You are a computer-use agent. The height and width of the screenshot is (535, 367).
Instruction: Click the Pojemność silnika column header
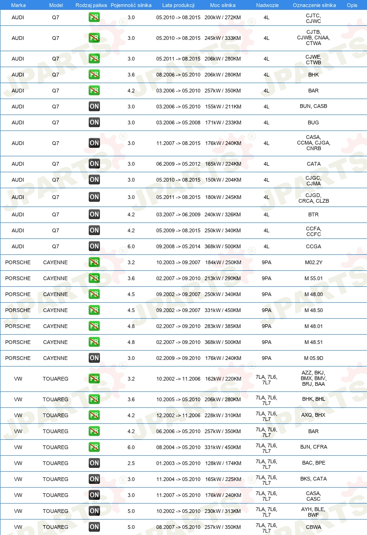click(x=131, y=5)
